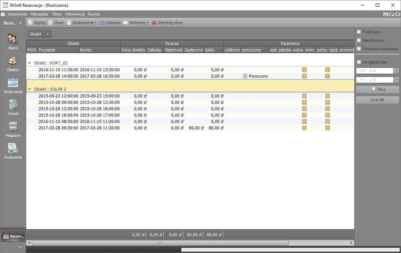Expand the bottom sidebar chevron under Rezer...
This screenshot has height=253, width=401.
click(x=20, y=247)
